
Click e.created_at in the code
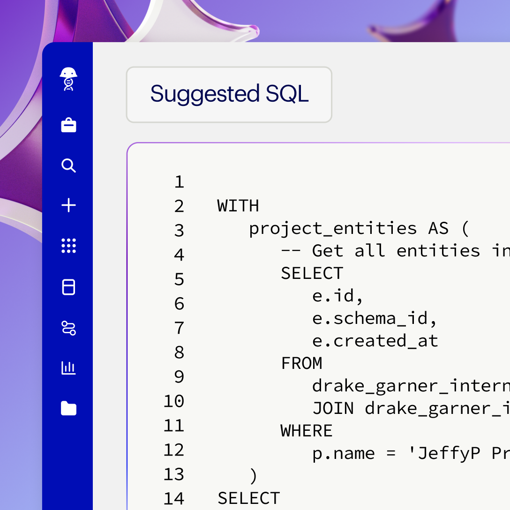(x=375, y=341)
